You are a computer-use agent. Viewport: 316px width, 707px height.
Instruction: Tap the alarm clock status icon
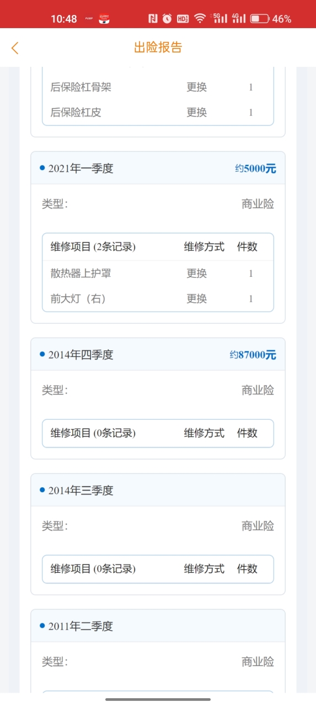[167, 19]
